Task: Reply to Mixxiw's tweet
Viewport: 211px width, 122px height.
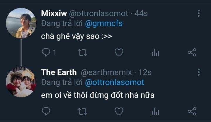Action: (x=46, y=53)
